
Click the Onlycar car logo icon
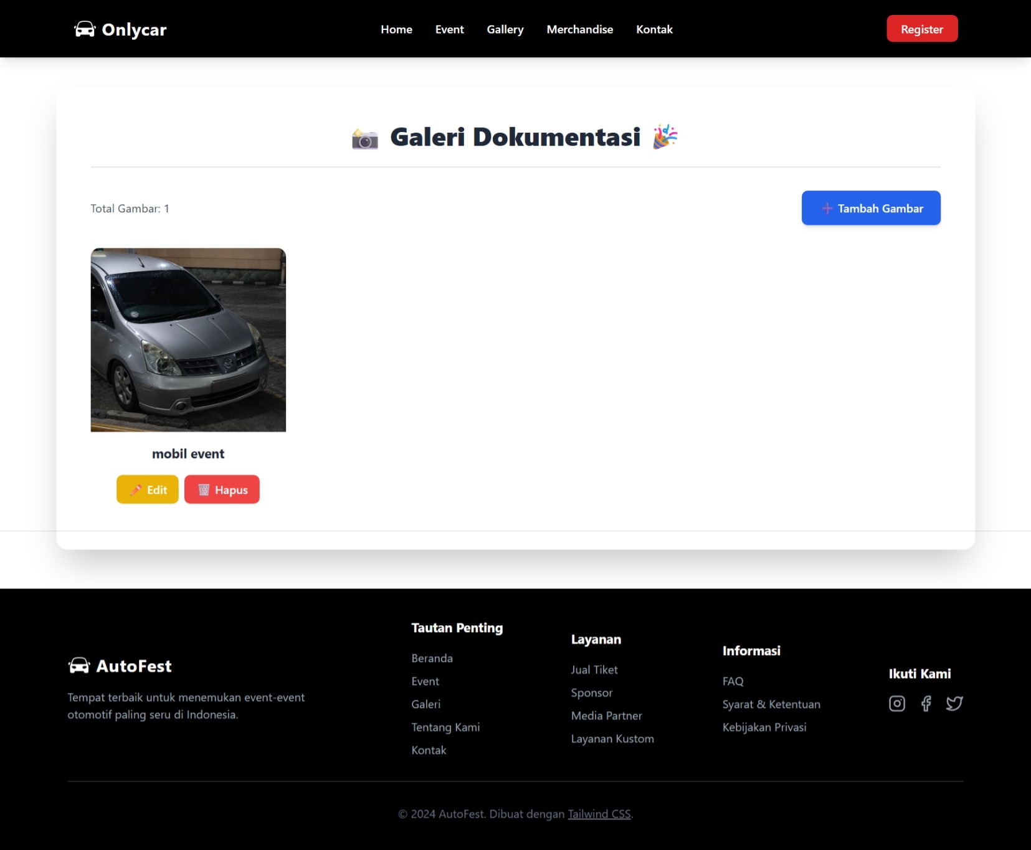85,29
